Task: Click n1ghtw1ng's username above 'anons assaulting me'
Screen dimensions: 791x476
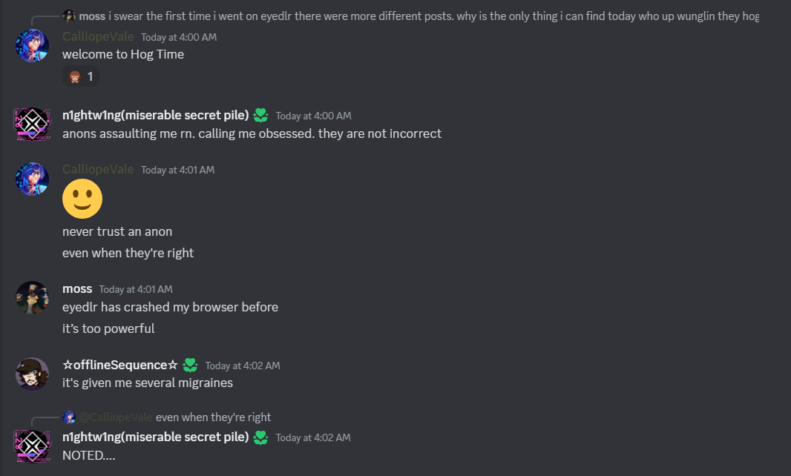Action: (155, 115)
